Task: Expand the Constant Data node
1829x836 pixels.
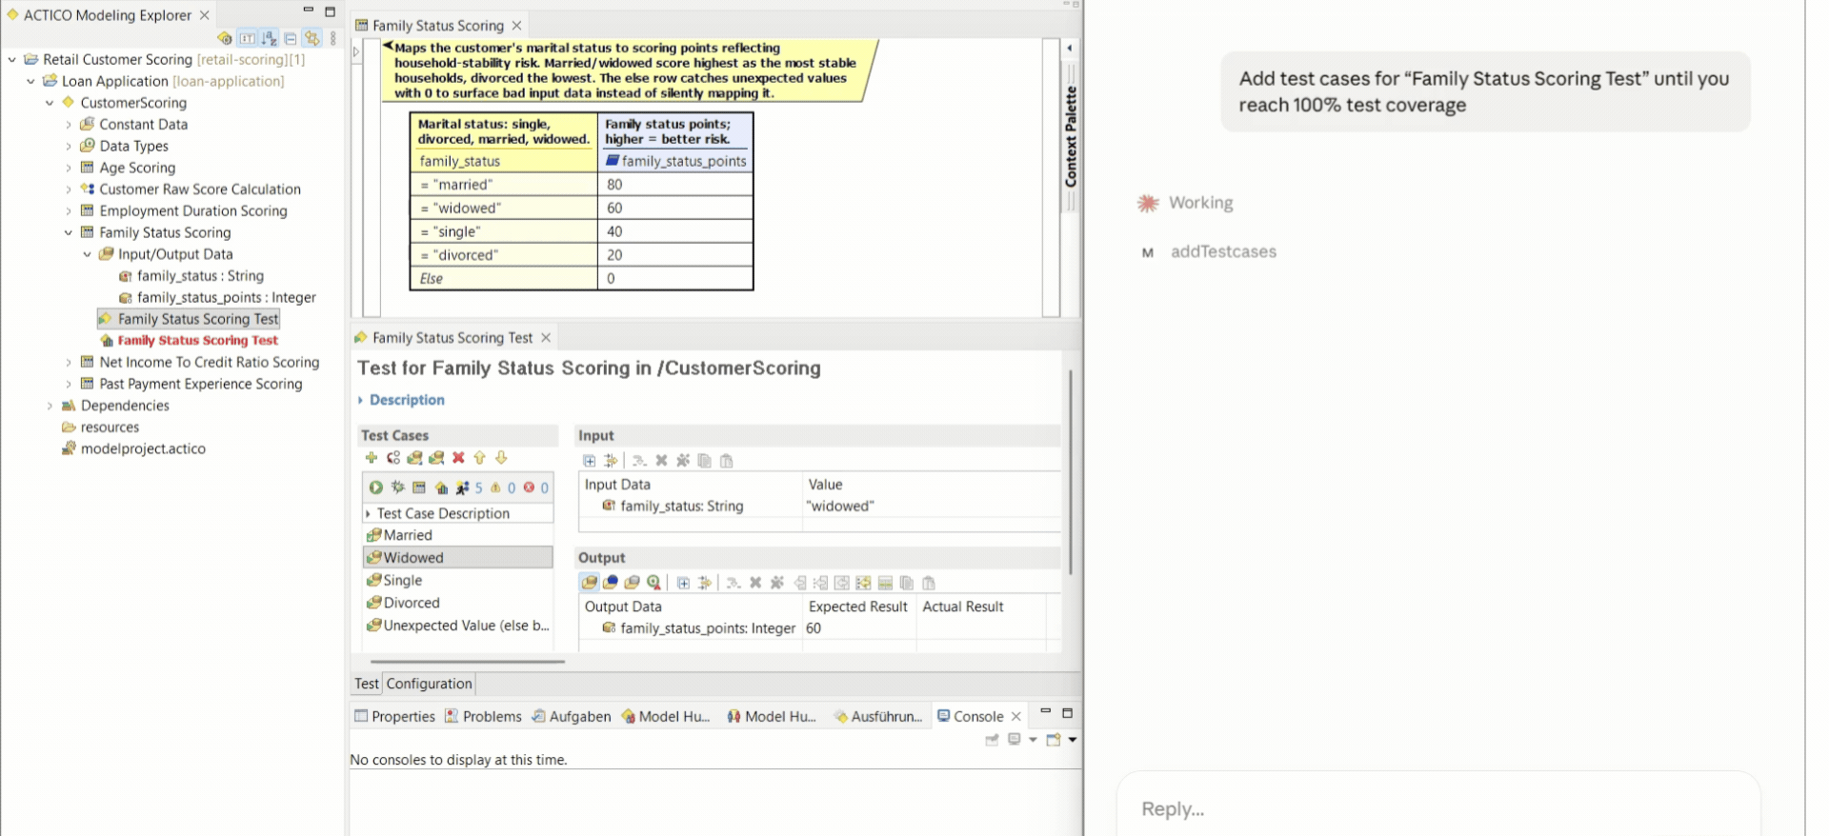Action: pyautogui.click(x=69, y=124)
